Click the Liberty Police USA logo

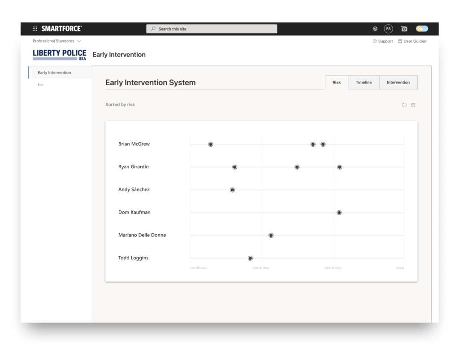[x=60, y=55]
